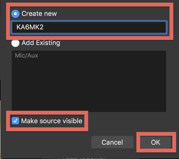179x159 pixels.
Task: Select the Create new radio button
Action: [15, 14]
